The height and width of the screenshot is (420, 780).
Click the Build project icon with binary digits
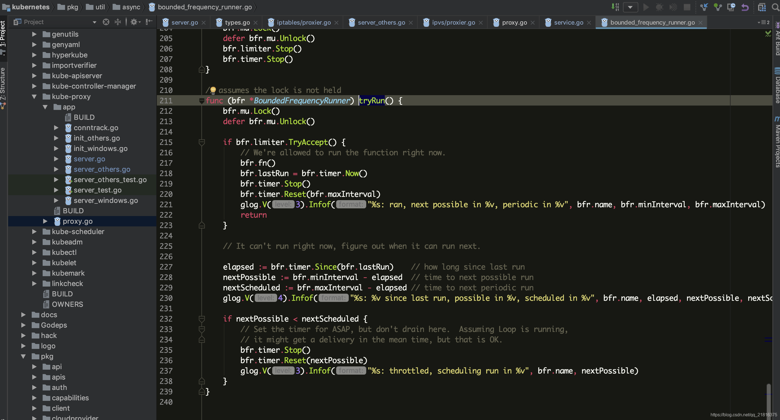[615, 7]
